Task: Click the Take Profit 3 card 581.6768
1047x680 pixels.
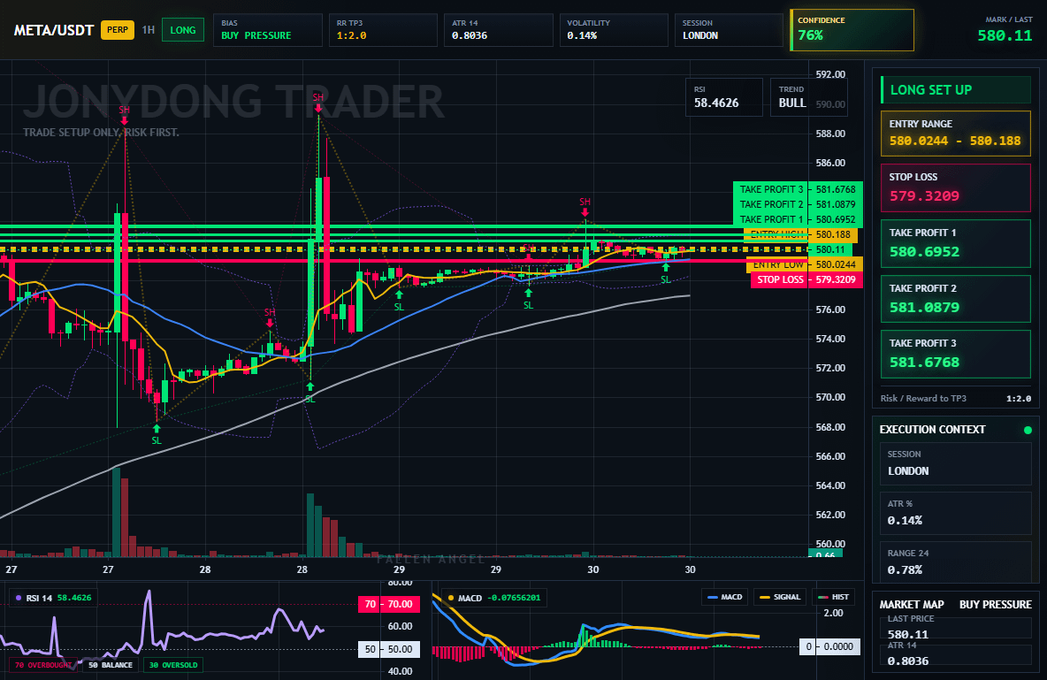Action: (x=956, y=354)
